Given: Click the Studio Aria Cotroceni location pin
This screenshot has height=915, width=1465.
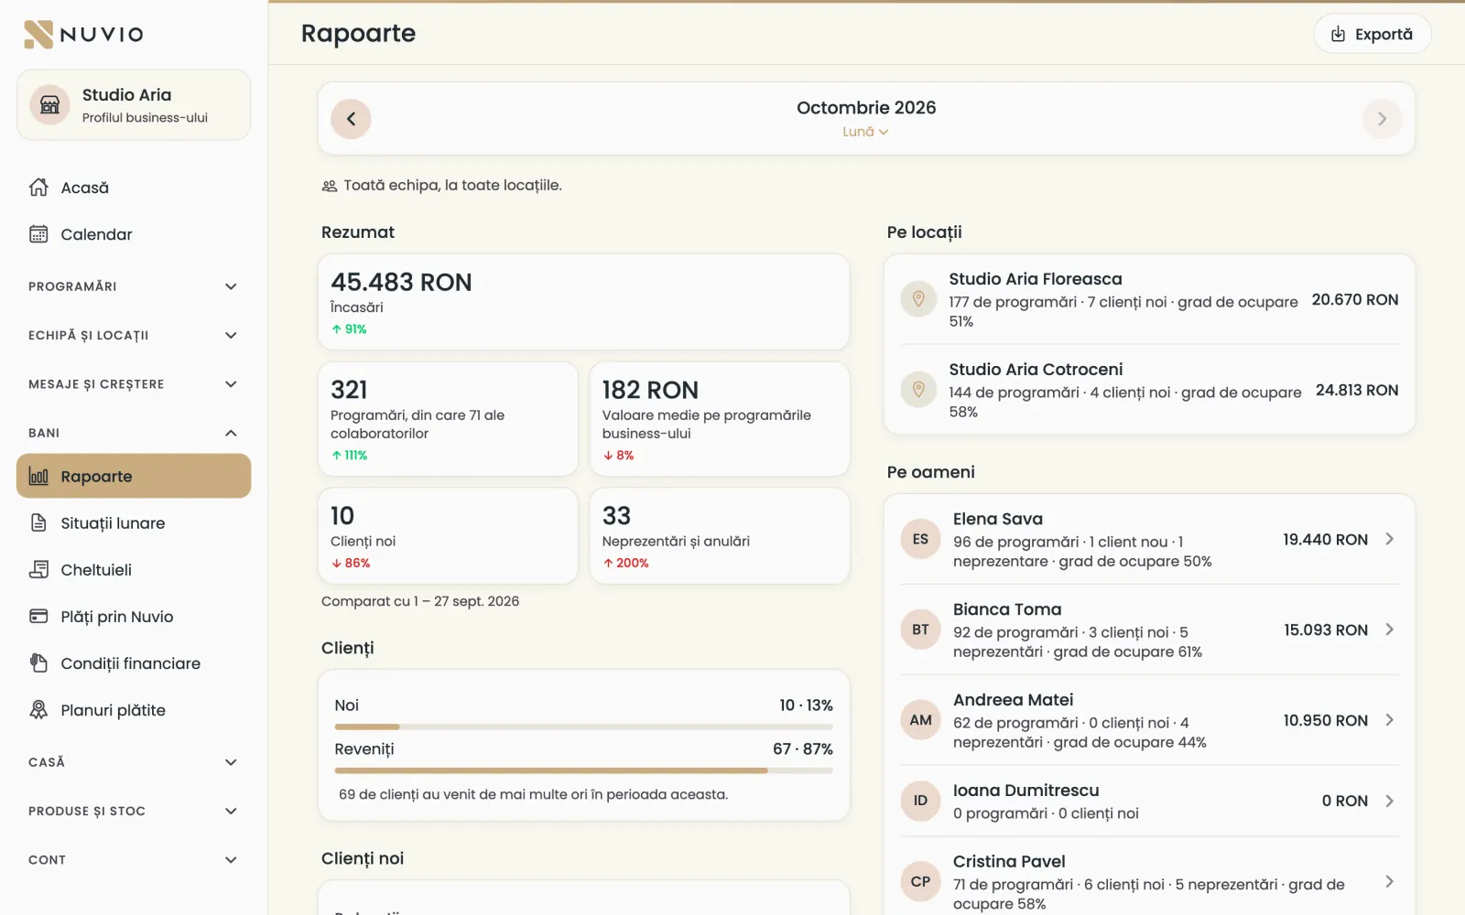Looking at the screenshot, I should 918,390.
